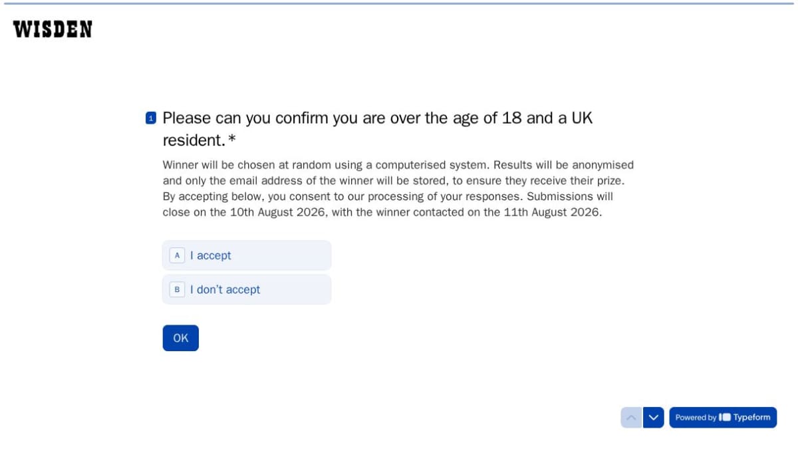The image size is (798, 449).
Task: Click the words "Powered by" in the footer badge
Action: (x=696, y=418)
